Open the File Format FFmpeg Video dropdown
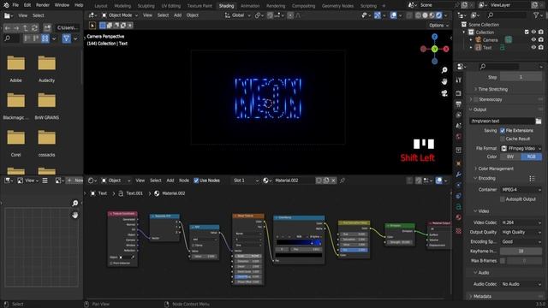548x308 pixels. click(x=521, y=148)
